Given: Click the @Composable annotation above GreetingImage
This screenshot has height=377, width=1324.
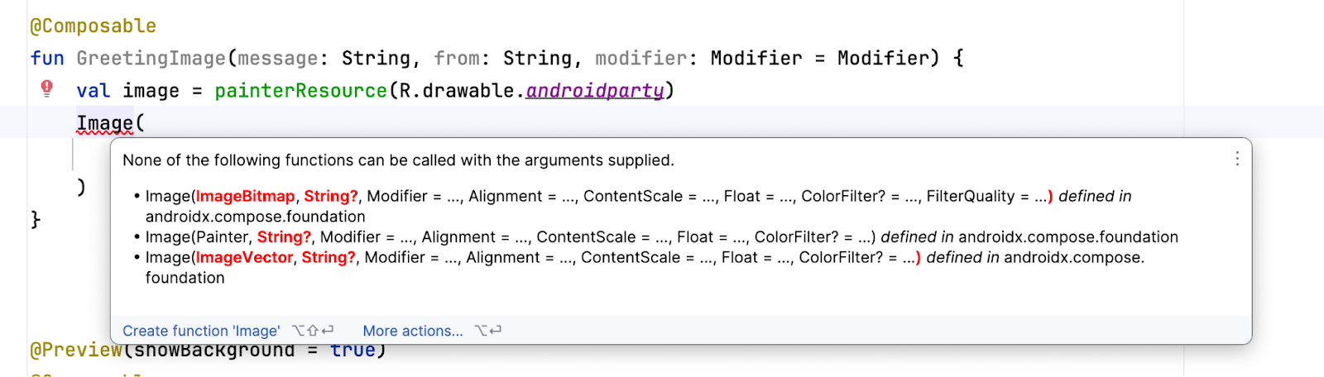Looking at the screenshot, I should [x=93, y=26].
